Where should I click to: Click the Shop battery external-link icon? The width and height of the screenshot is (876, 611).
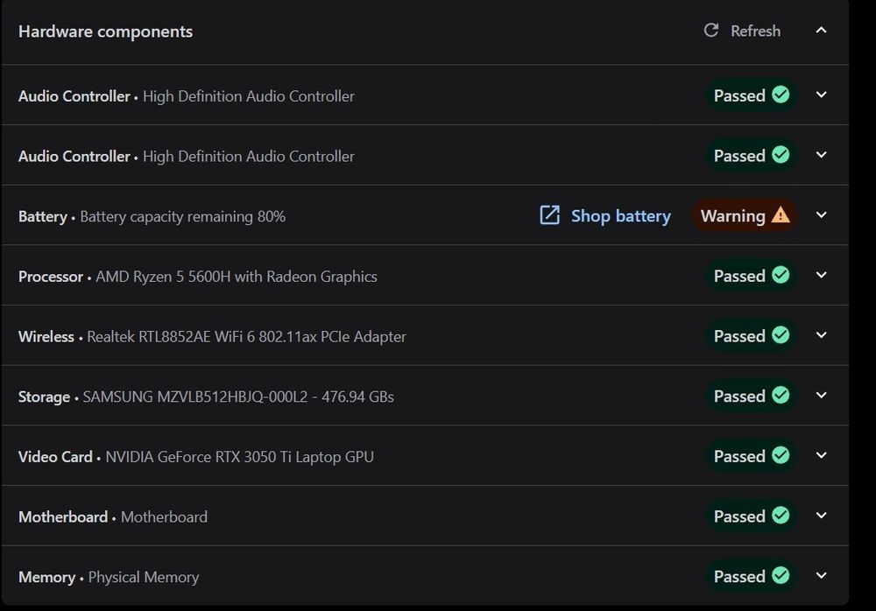click(549, 215)
